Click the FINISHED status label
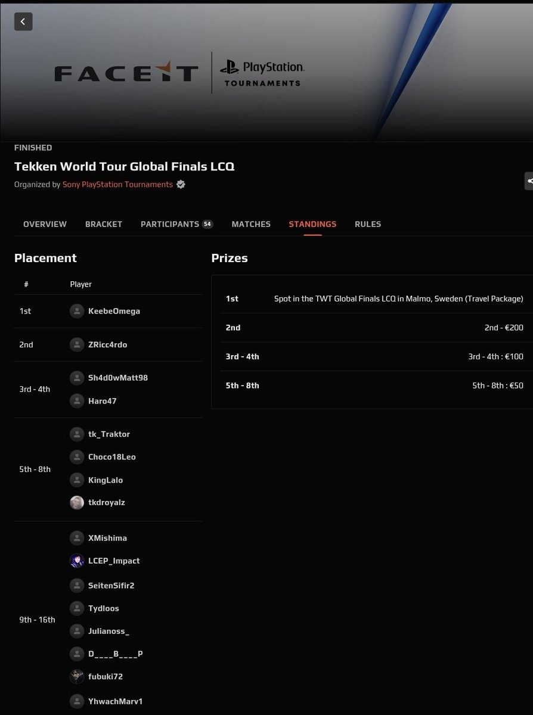This screenshot has width=533, height=715. click(x=33, y=148)
